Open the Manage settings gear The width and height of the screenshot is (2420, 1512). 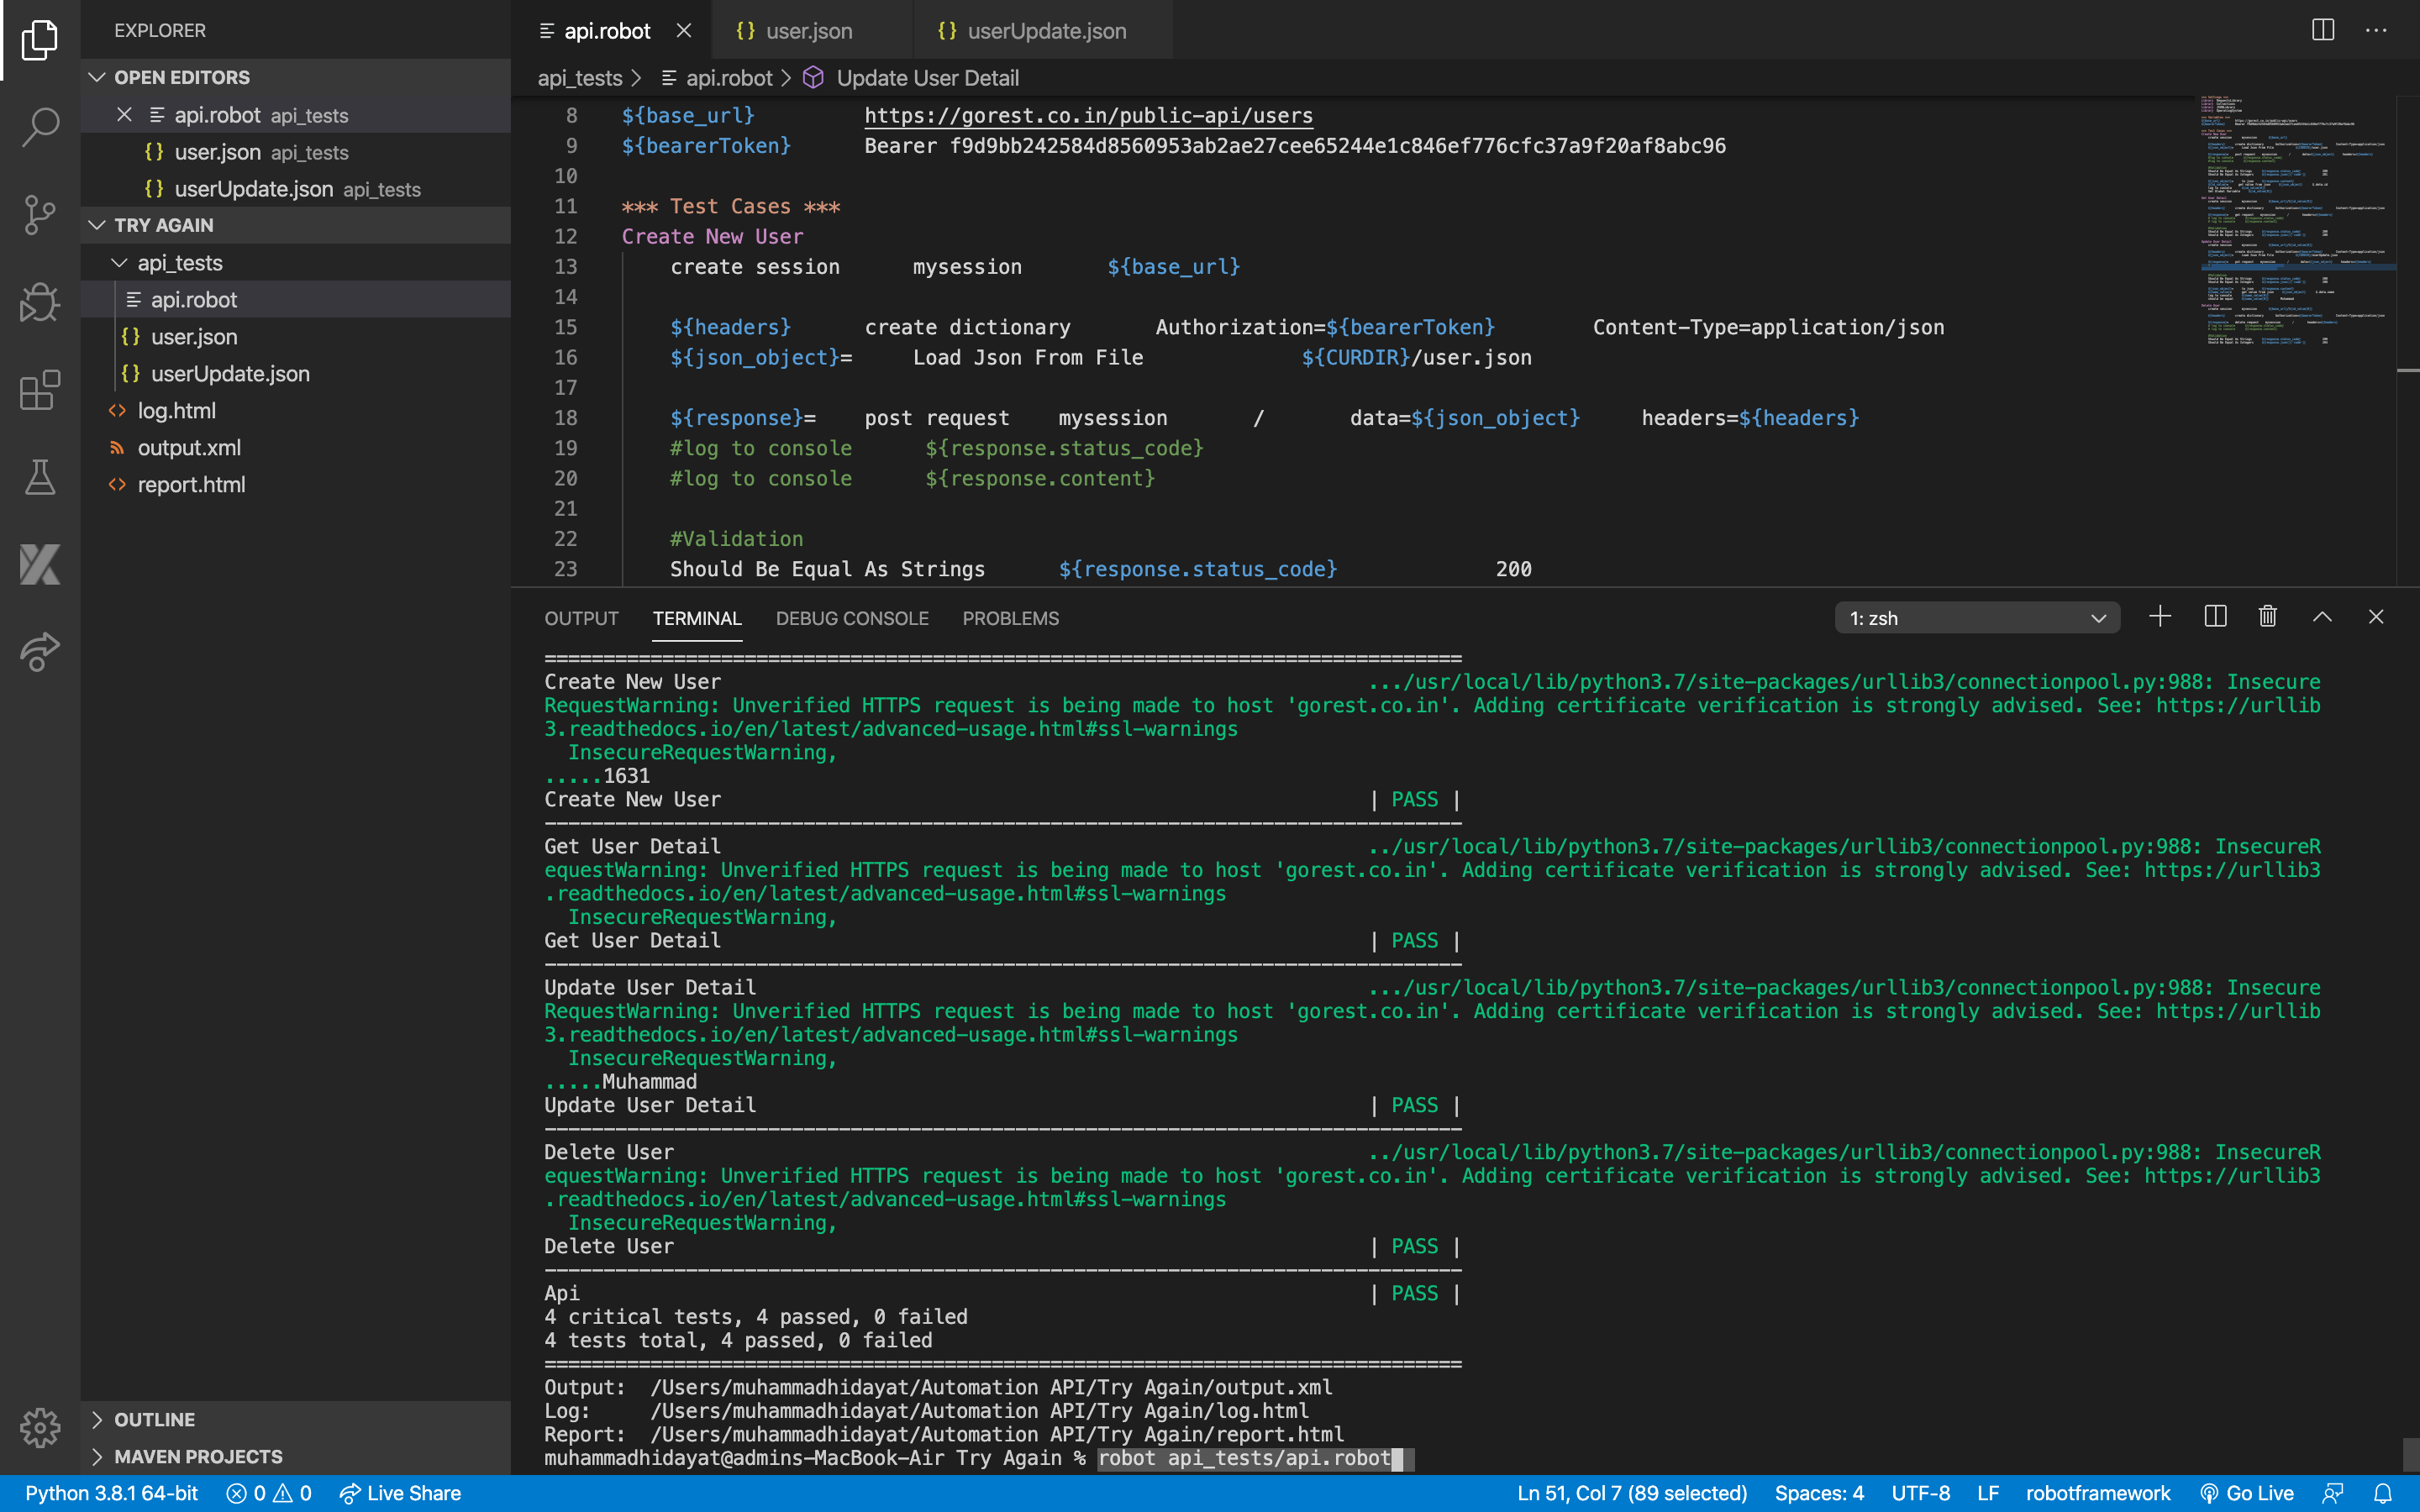pyautogui.click(x=40, y=1427)
